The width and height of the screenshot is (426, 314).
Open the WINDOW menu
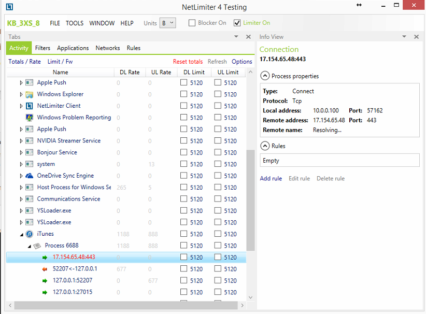102,23
